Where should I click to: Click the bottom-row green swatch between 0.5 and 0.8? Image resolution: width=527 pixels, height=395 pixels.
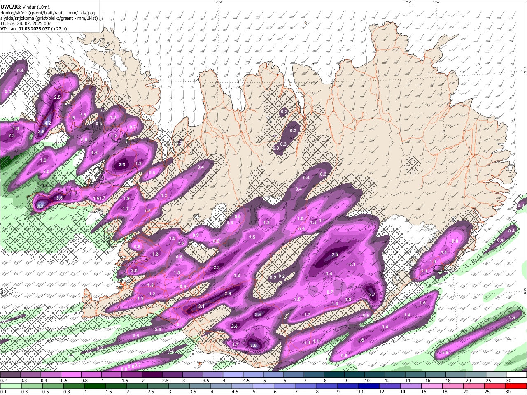[54, 386]
